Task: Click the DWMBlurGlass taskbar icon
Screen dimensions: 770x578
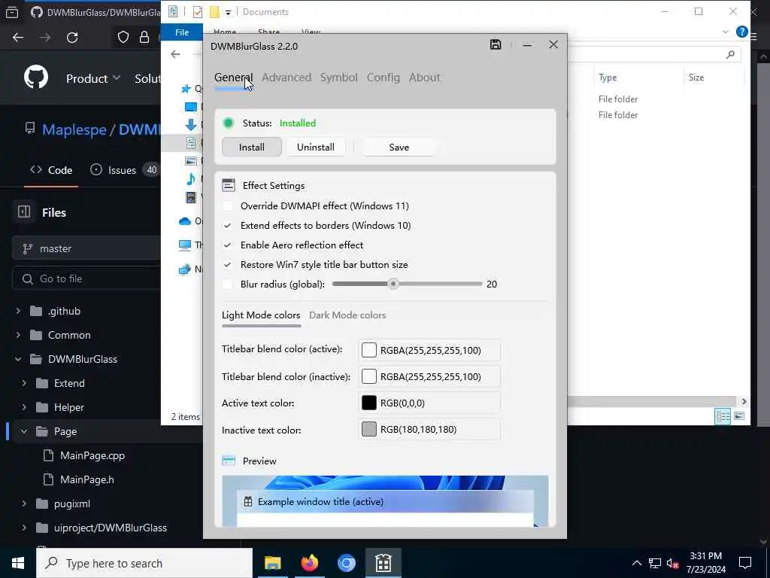Action: click(383, 563)
